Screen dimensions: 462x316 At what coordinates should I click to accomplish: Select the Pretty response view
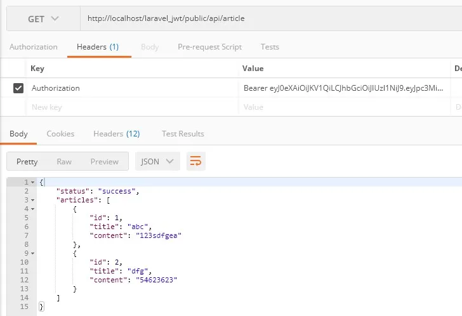pos(27,162)
